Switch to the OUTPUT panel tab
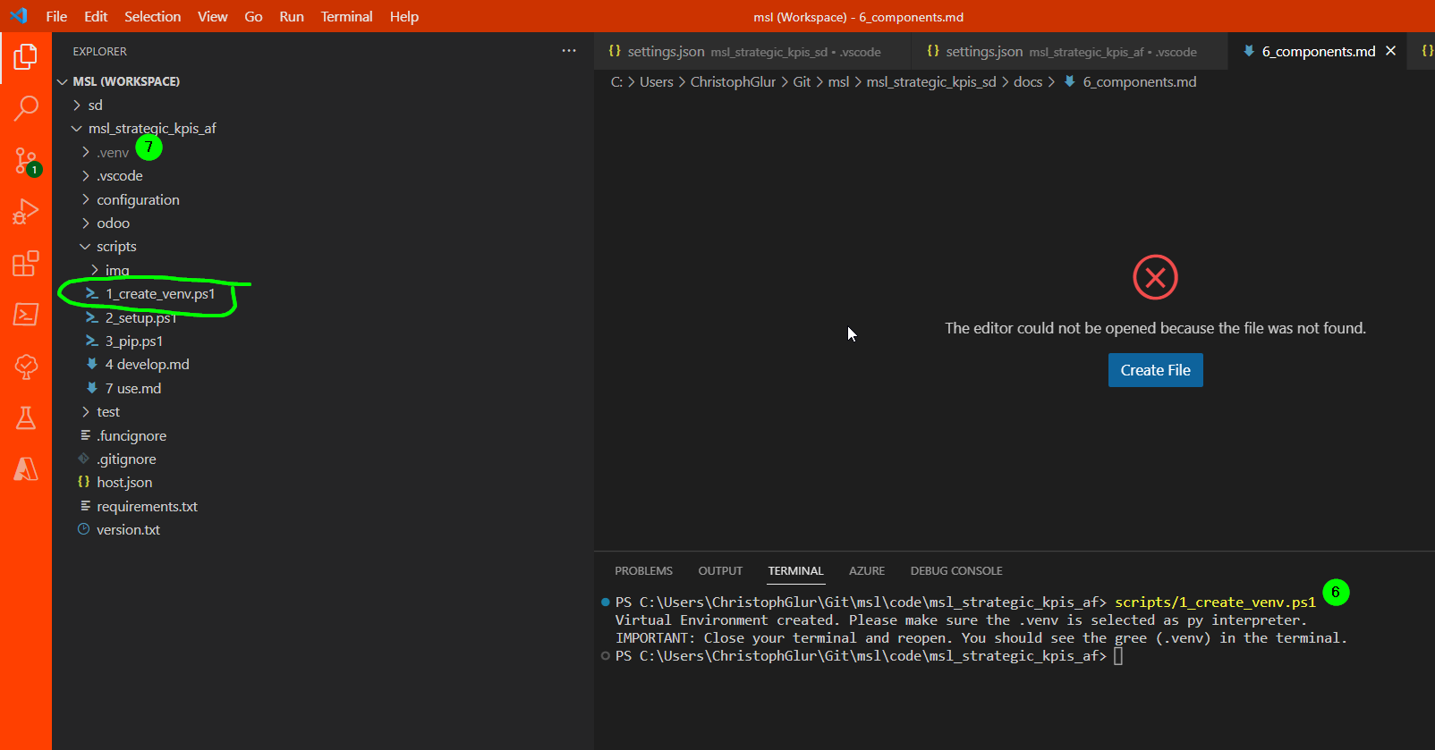This screenshot has width=1435, height=750. pos(720,570)
